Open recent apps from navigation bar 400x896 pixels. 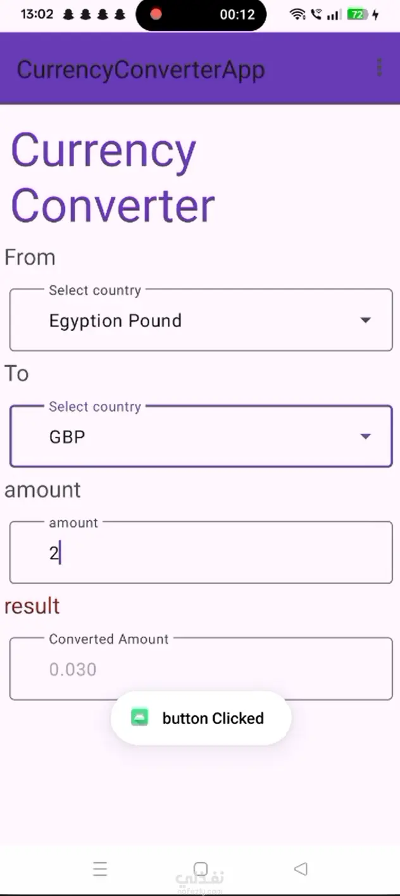point(100,869)
